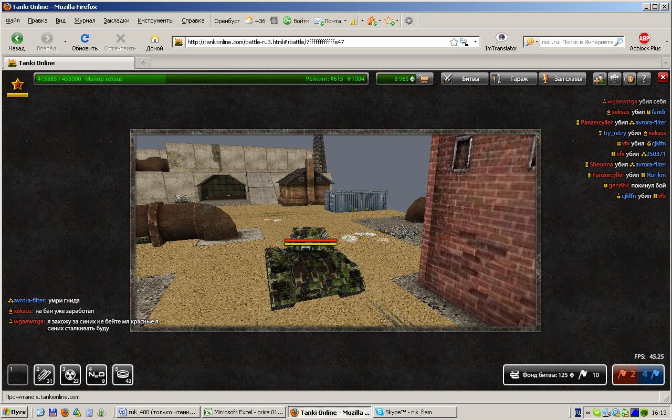
Task: Open floppy disk quick launch icon
Action: (52, 412)
